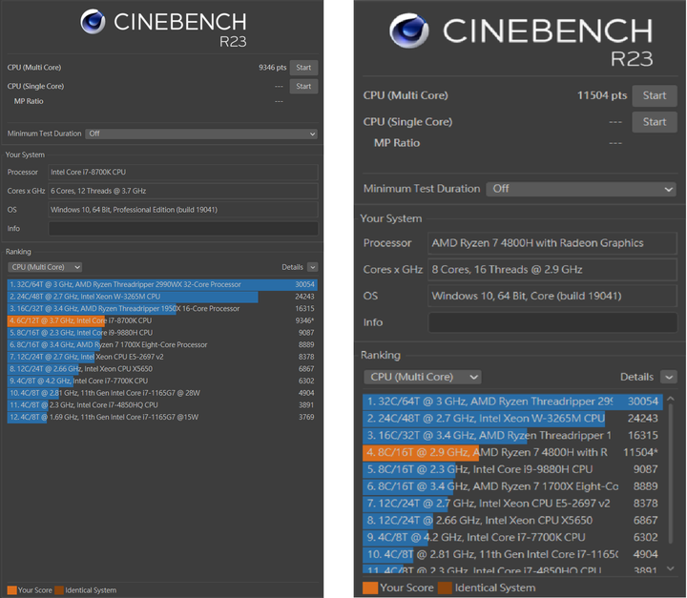
Task: Click MP Ratio label in left window
Action: pos(29,101)
